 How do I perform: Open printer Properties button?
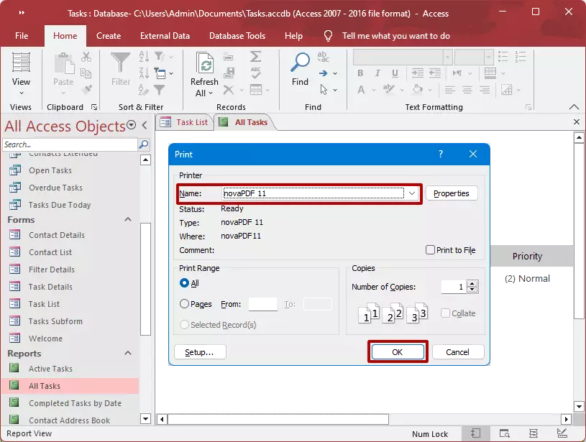click(452, 193)
